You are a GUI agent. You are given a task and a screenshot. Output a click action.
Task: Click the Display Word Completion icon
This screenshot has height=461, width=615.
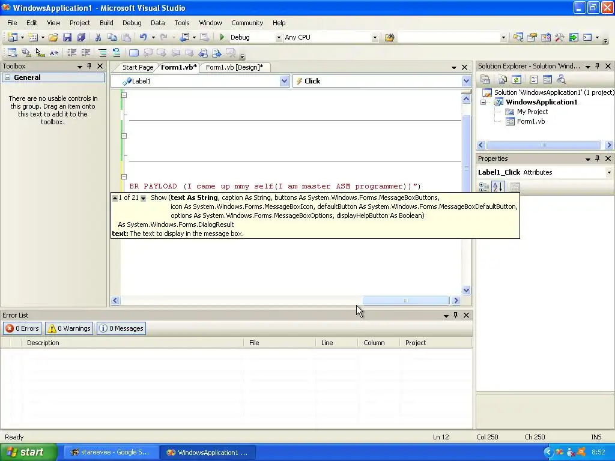point(53,53)
